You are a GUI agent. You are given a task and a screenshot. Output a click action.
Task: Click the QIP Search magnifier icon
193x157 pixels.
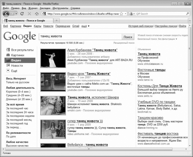tap(188, 14)
